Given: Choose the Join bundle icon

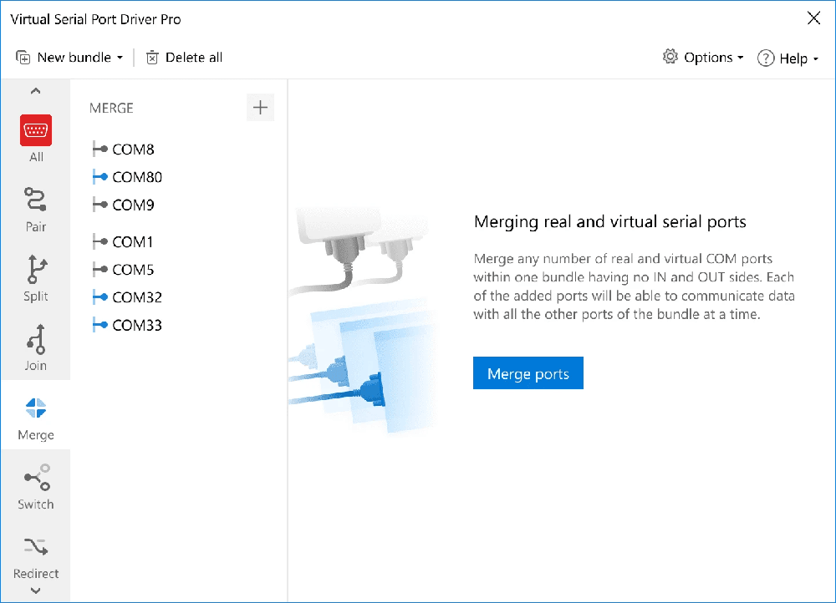Looking at the screenshot, I should (x=36, y=339).
